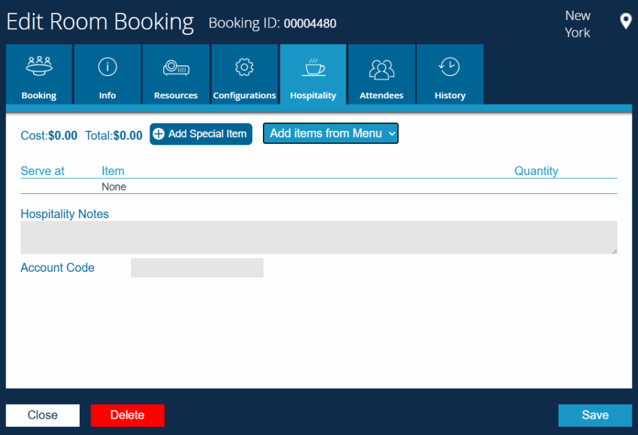
Task: Click the Item column header
Action: [113, 171]
